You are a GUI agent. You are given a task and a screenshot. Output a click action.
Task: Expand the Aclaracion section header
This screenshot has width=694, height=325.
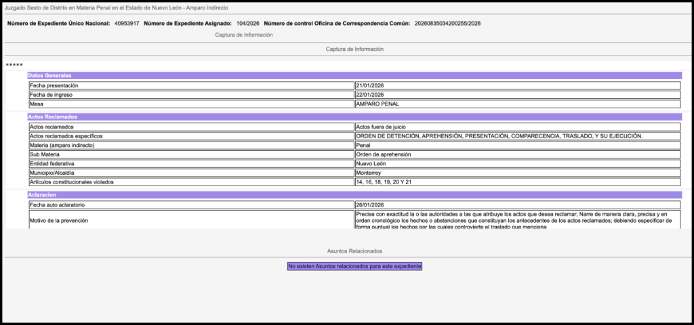click(354, 195)
